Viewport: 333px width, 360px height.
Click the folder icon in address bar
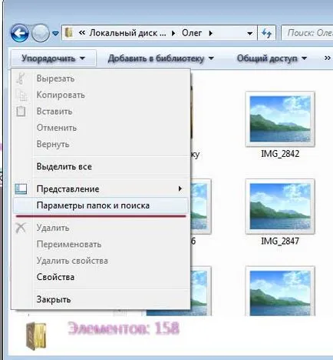68,33
